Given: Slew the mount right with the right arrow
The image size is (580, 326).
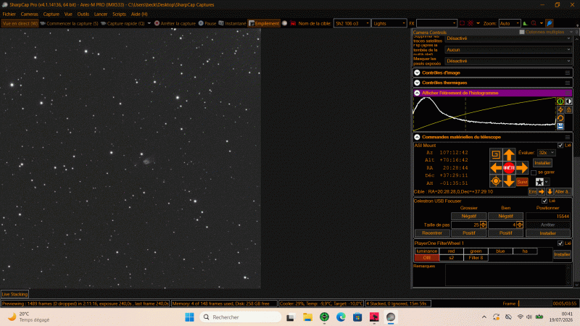Looking at the screenshot, I should (x=522, y=168).
